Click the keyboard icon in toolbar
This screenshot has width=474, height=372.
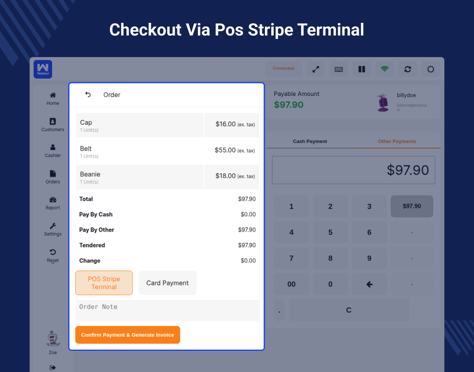[339, 69]
